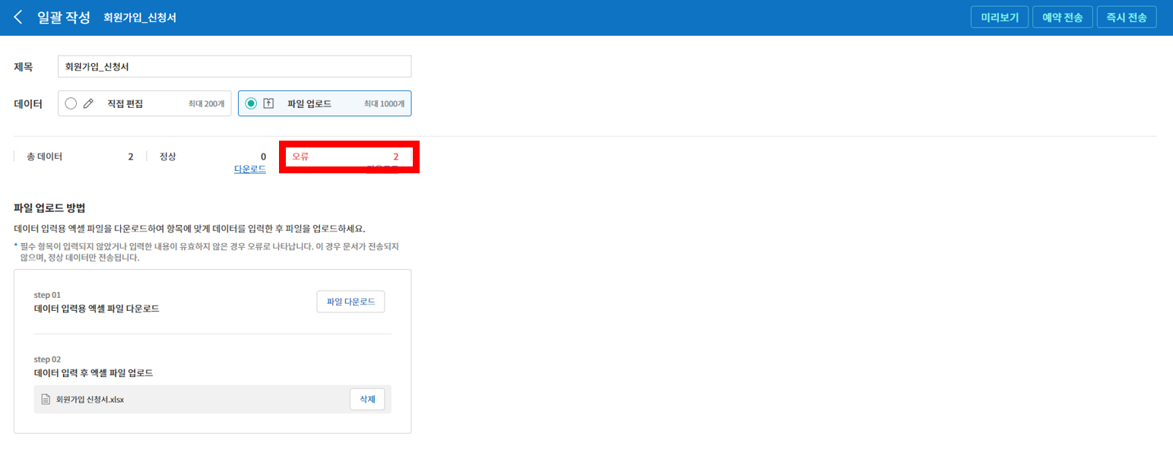Click the 최대 200개 text
Viewport: 1173px width, 472px height.
click(x=206, y=103)
